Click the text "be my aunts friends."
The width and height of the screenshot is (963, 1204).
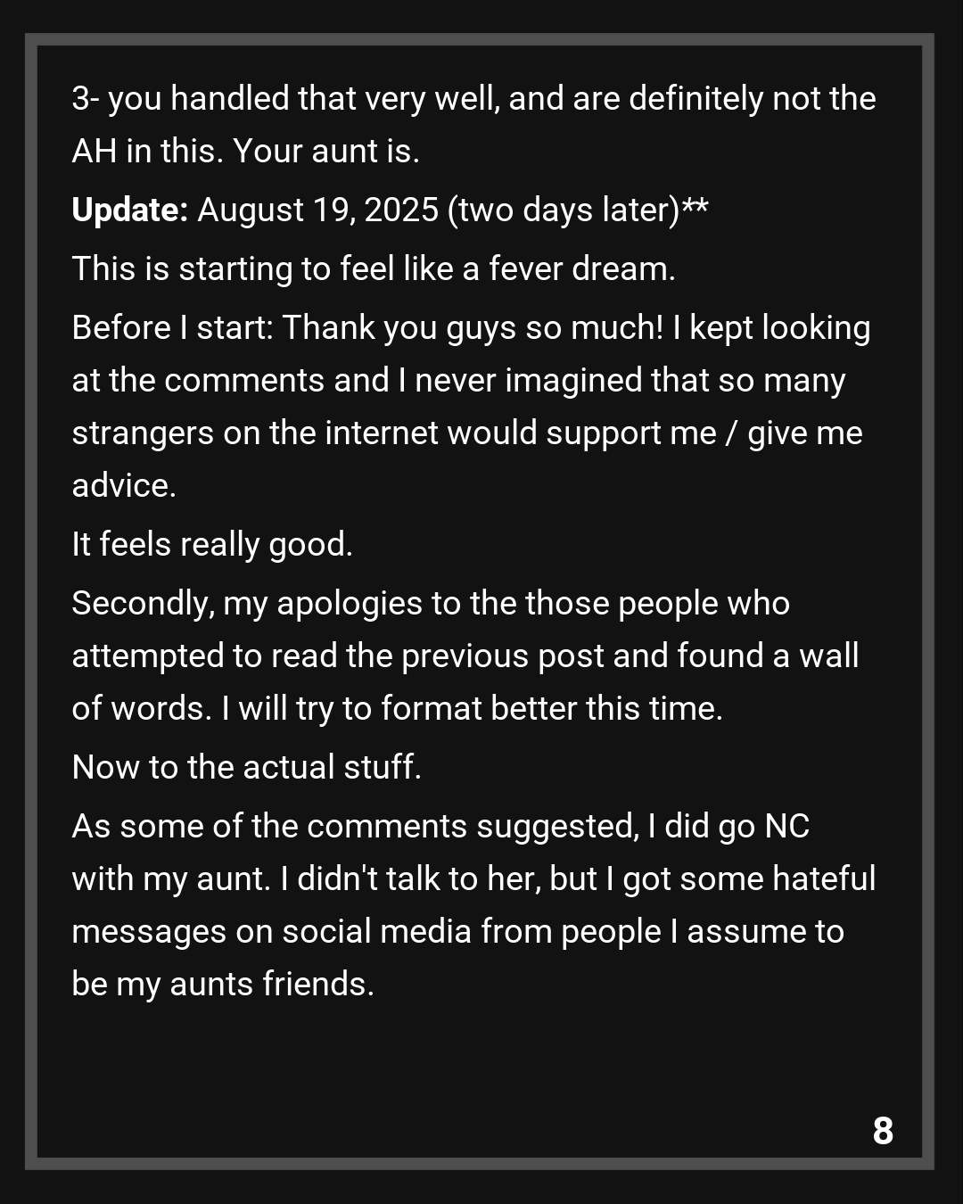point(223,985)
